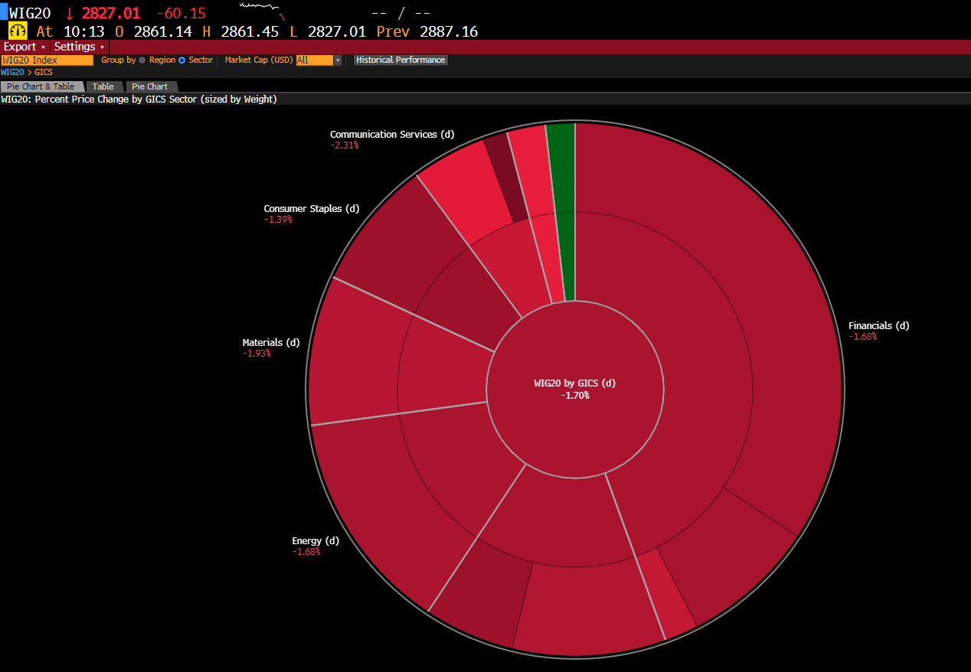Image resolution: width=971 pixels, height=672 pixels.
Task: Click the -1.39% Consumer Staples value
Action: pos(278,219)
